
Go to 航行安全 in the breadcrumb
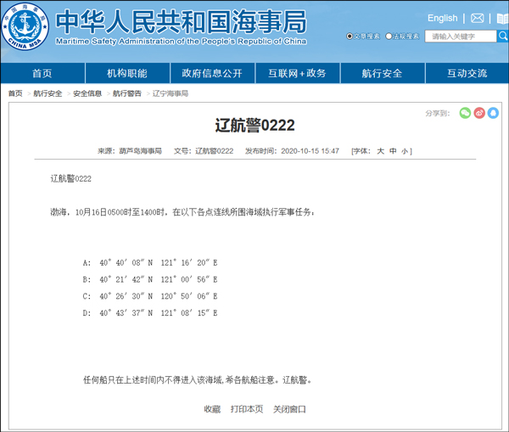click(x=48, y=93)
